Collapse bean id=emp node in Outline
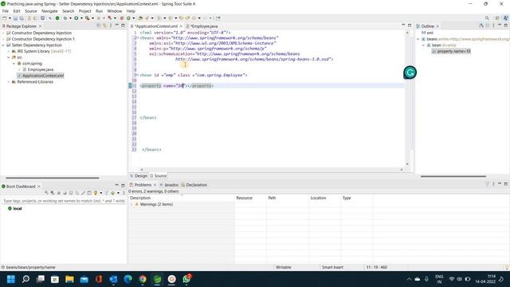The image size is (510, 287). pyautogui.click(x=423, y=45)
